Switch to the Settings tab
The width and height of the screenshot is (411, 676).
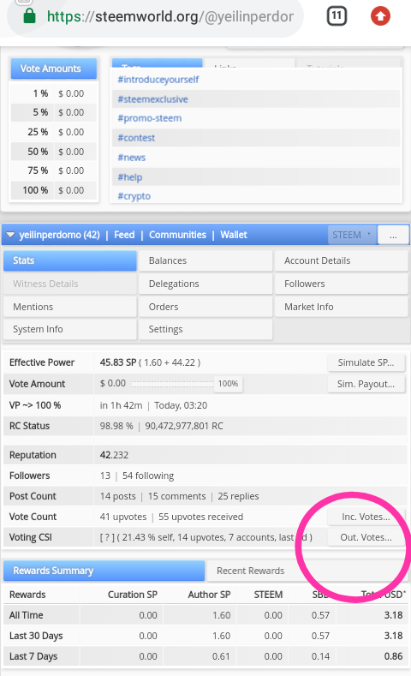click(205, 329)
